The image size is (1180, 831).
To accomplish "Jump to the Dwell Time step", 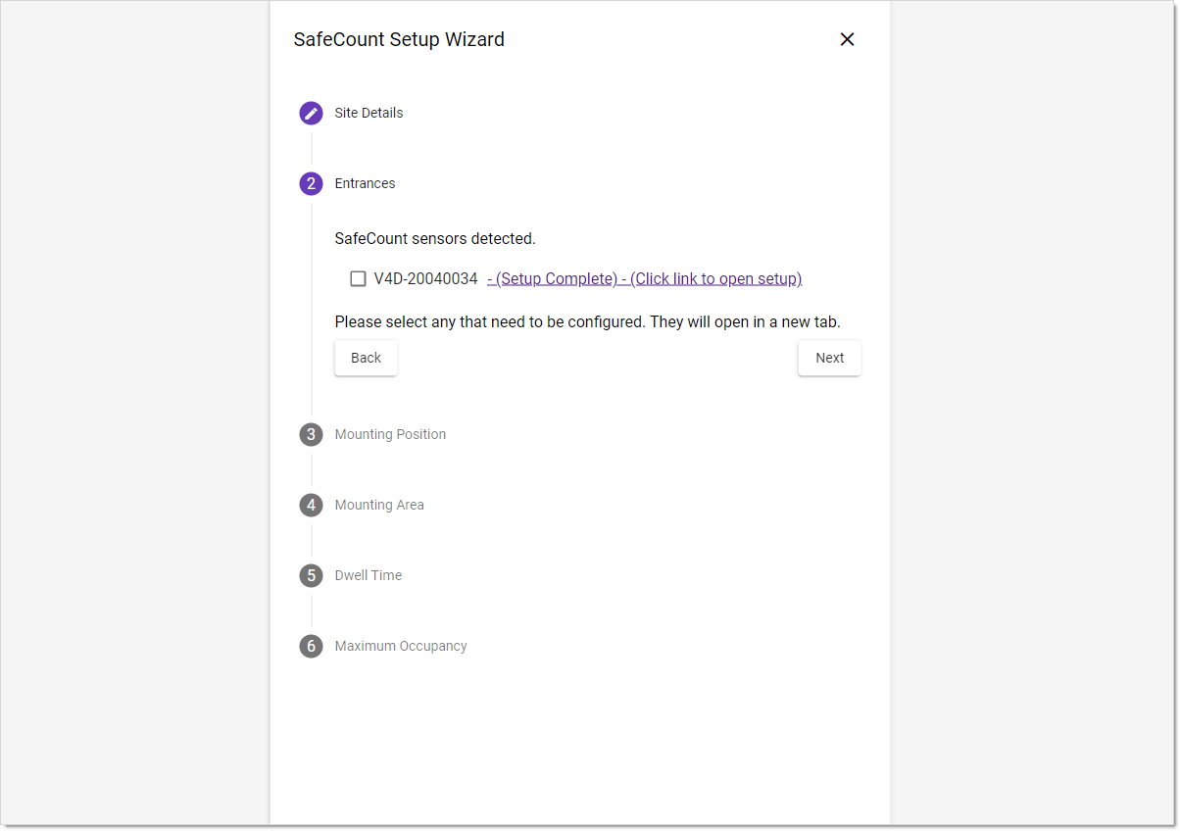I will [x=369, y=575].
